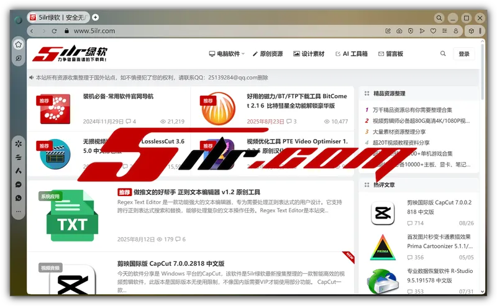
Task: Open 装机必备-常用软件官网导航 article
Action: click(x=118, y=96)
